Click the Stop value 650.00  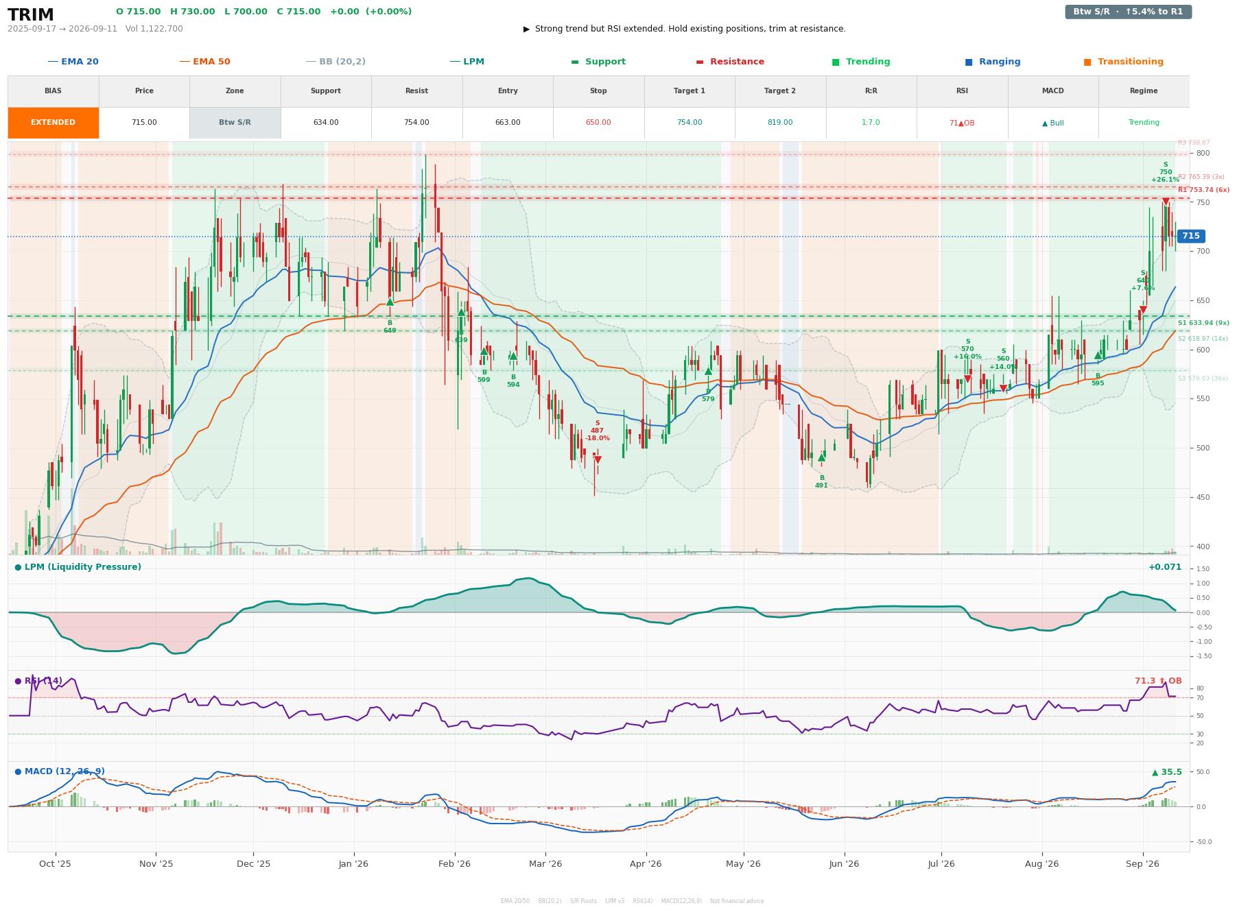tap(598, 123)
